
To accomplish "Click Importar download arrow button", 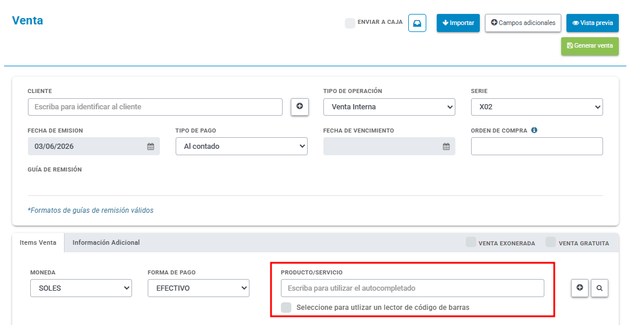I will click(x=458, y=23).
